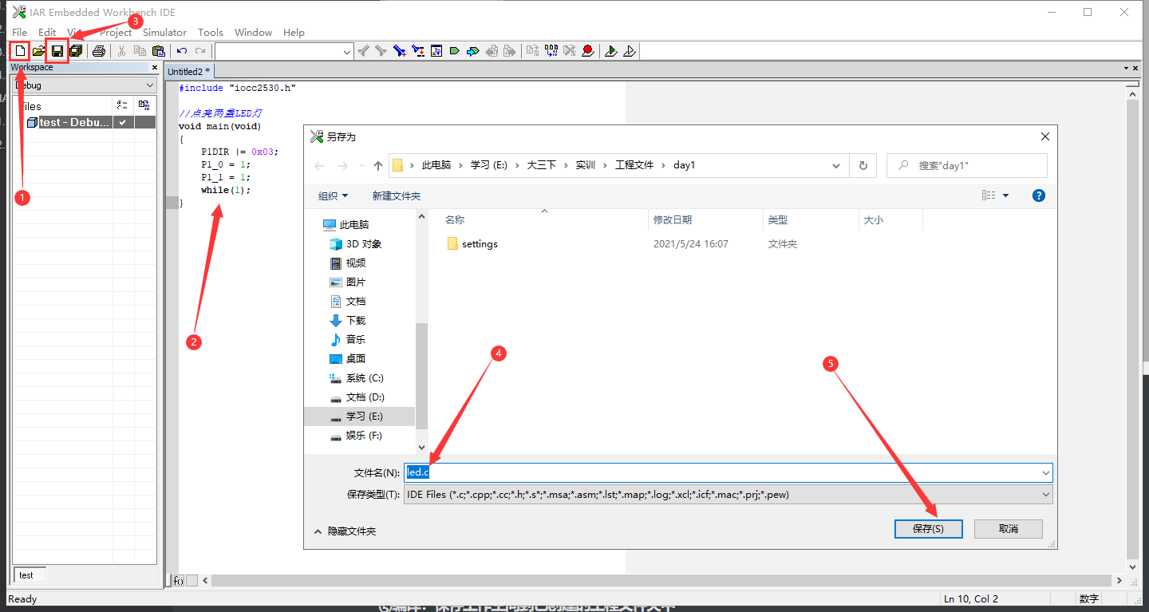Viewport: 1149px width, 612px height.
Task: Create a new document with toolbar icon
Action: click(x=21, y=51)
